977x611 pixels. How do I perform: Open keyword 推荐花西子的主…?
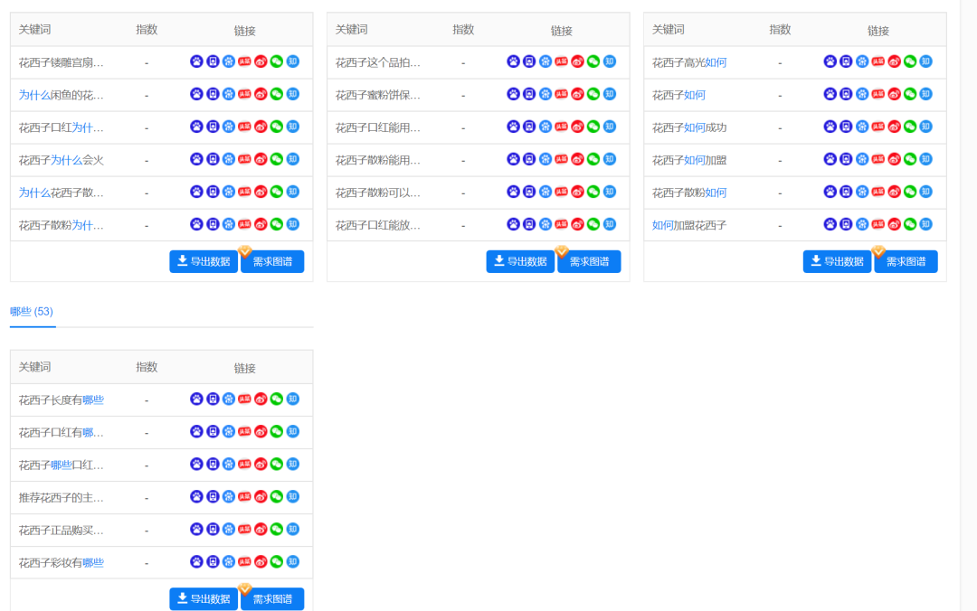(62, 498)
